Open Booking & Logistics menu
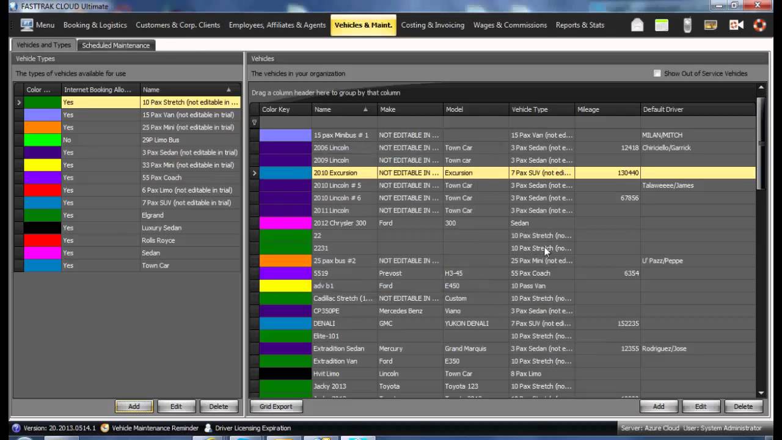The height and width of the screenshot is (440, 782). [x=95, y=25]
